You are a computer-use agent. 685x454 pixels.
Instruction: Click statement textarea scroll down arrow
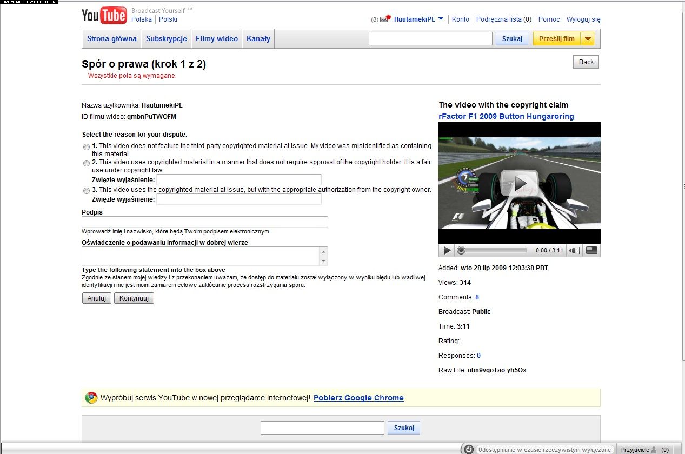[324, 261]
